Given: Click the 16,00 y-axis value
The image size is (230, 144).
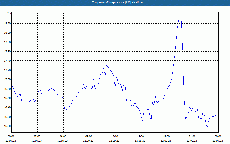Looking at the screenshot, I should click(8, 126).
